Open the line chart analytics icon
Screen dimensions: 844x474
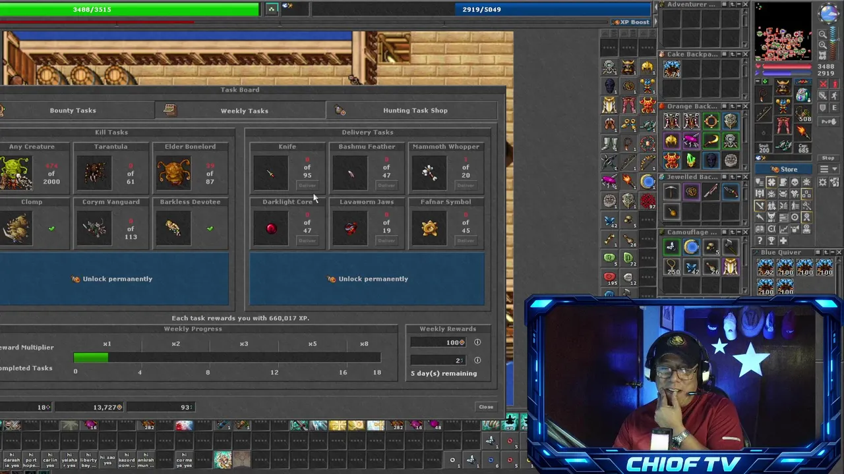(x=783, y=229)
